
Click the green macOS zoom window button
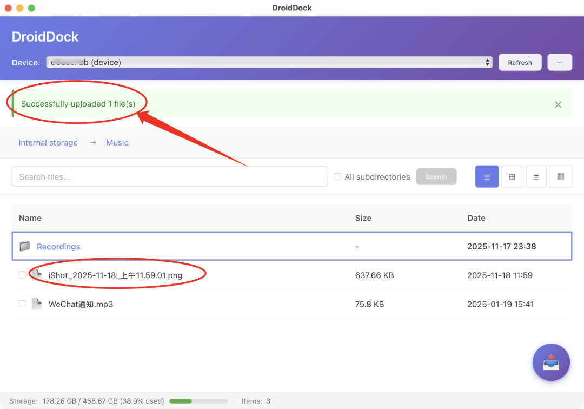pyautogui.click(x=32, y=8)
